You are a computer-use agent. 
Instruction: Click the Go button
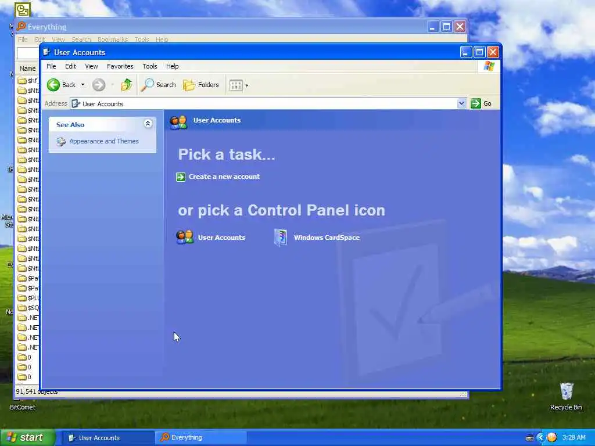coord(481,103)
